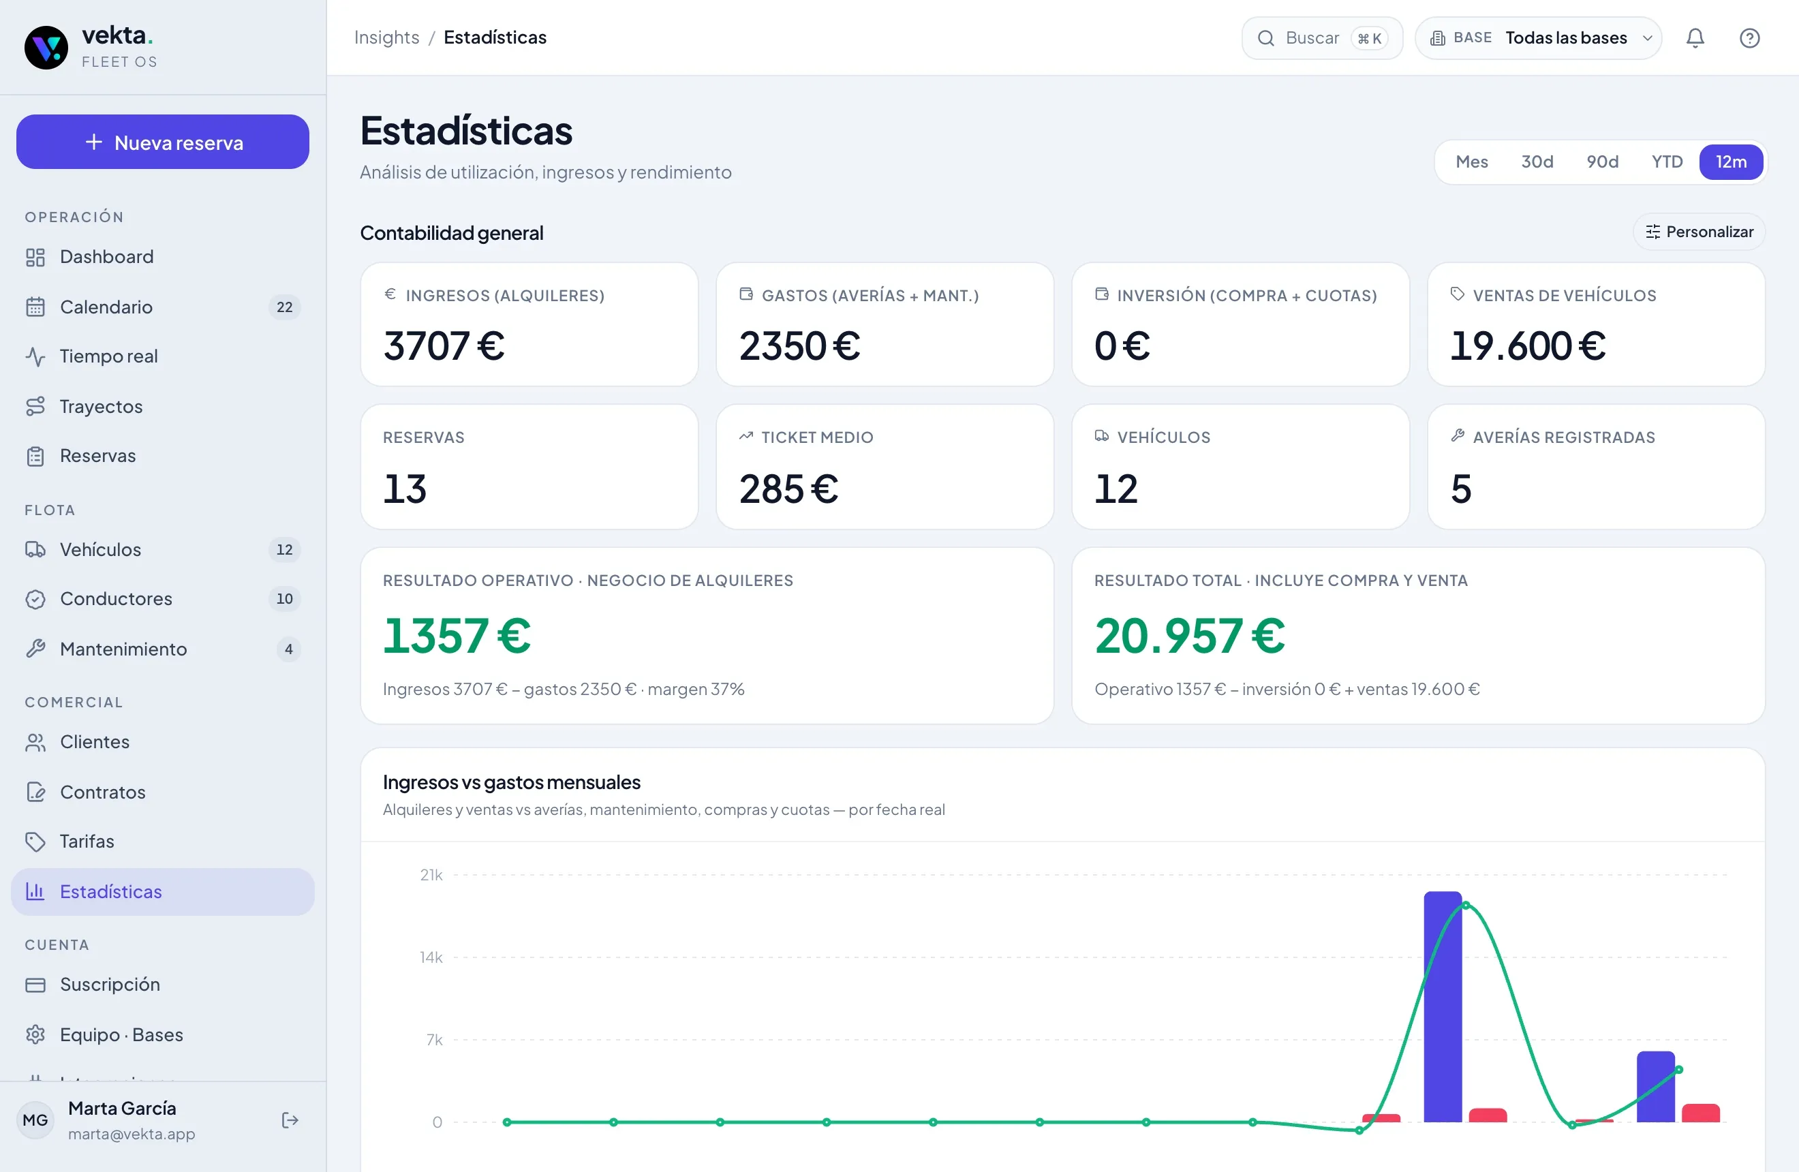Viewport: 1799px width, 1172px height.
Task: Open notifications bell
Action: click(1695, 37)
